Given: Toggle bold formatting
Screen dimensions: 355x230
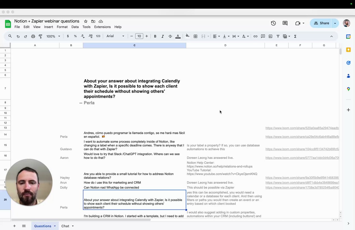Looking at the screenshot, I should pos(155,36).
